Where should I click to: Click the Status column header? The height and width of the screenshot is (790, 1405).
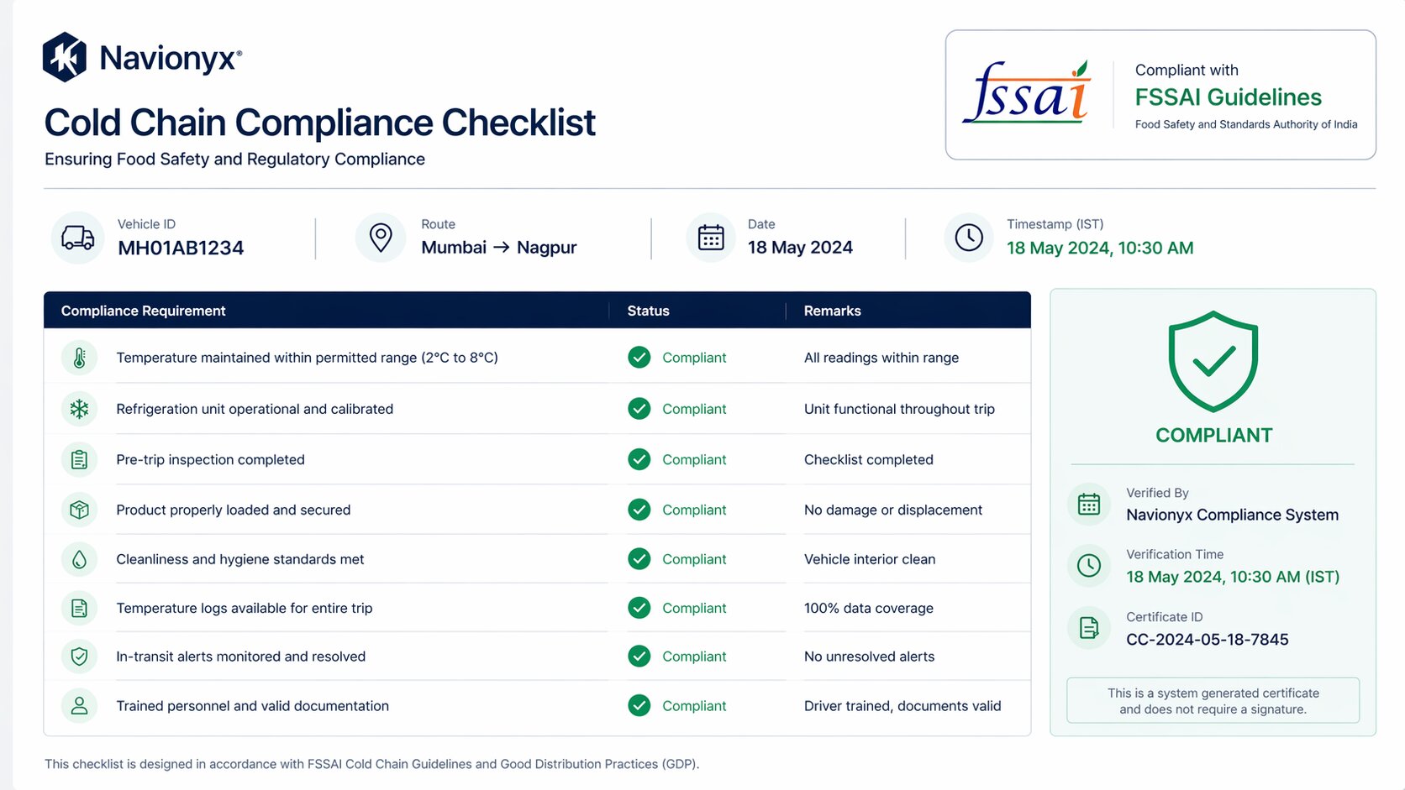[647, 311]
